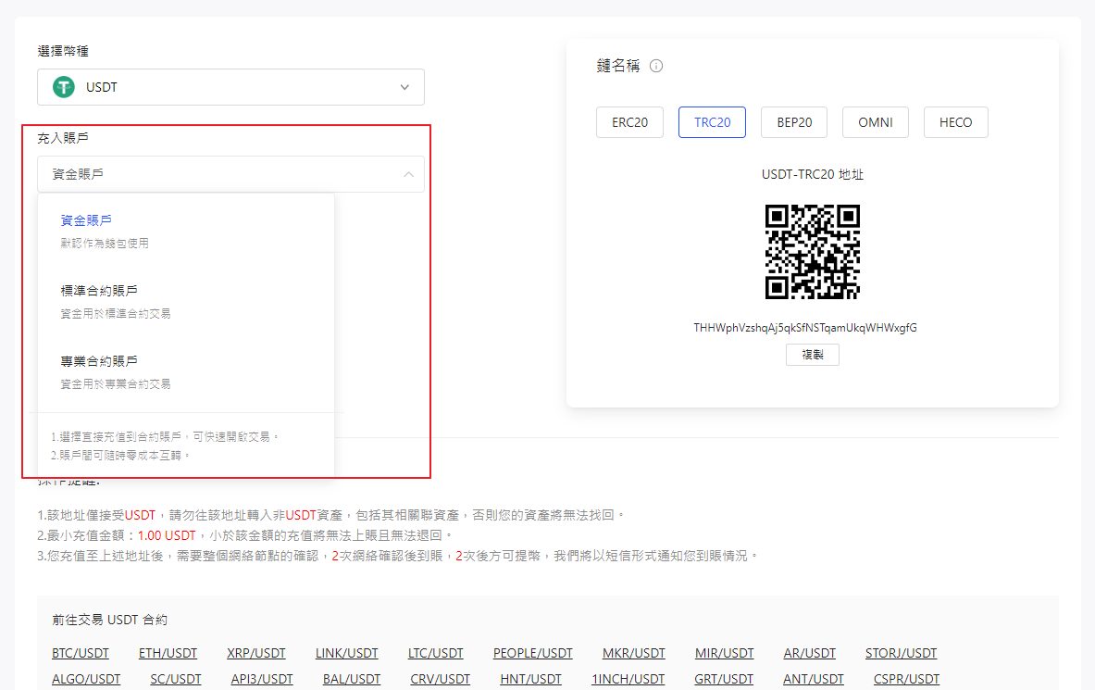Viewport: 1095px width, 690px height.
Task: Open the ETH/USDT contract link
Action: [x=168, y=653]
